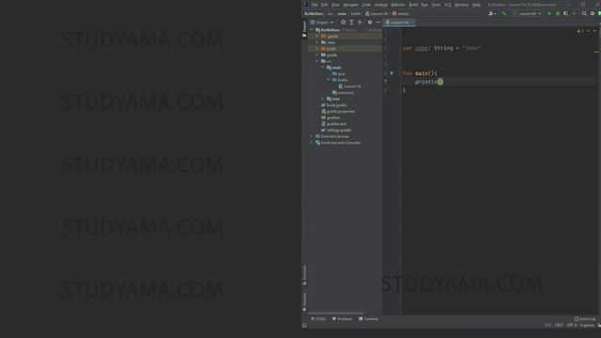The width and height of the screenshot is (601, 338).
Task: Select the java folder in tree
Action: 338,73
